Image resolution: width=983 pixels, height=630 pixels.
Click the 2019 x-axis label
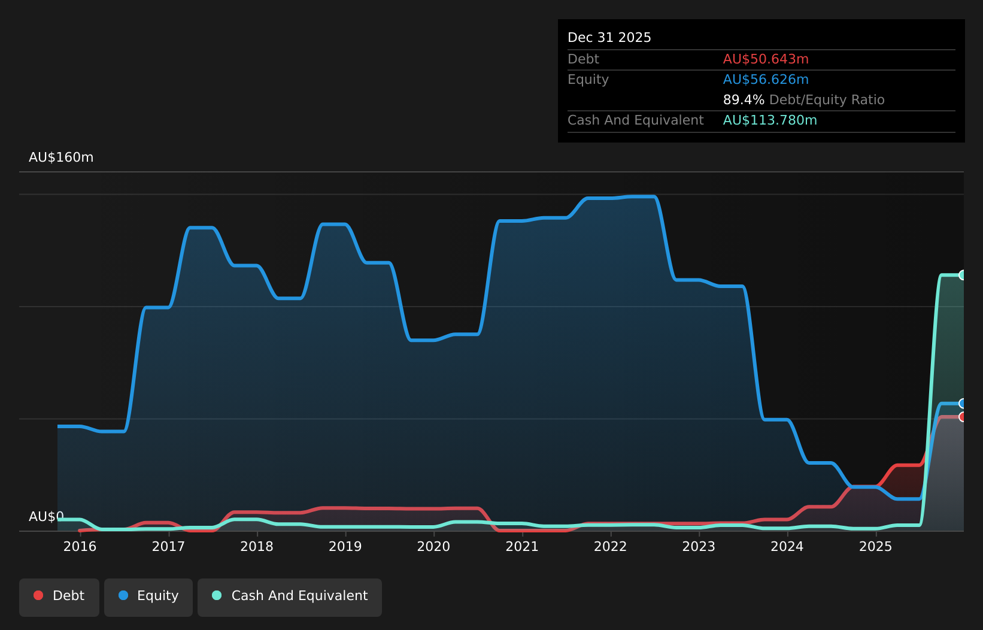[x=345, y=546]
